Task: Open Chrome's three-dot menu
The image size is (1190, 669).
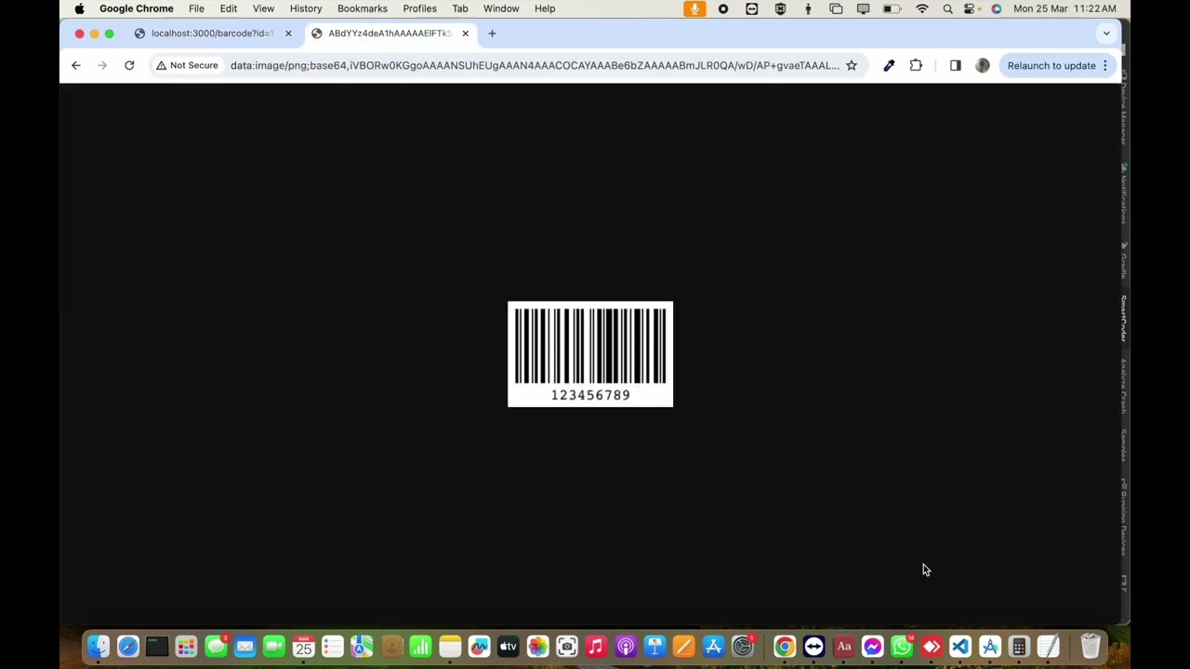Action: 1105,65
